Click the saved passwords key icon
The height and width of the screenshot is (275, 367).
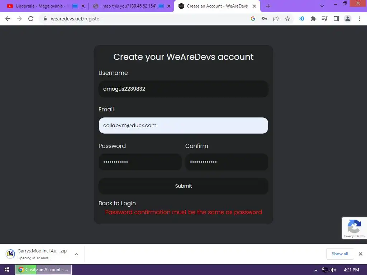(264, 19)
